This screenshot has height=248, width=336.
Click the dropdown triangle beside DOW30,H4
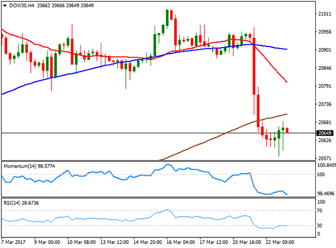click(5, 6)
